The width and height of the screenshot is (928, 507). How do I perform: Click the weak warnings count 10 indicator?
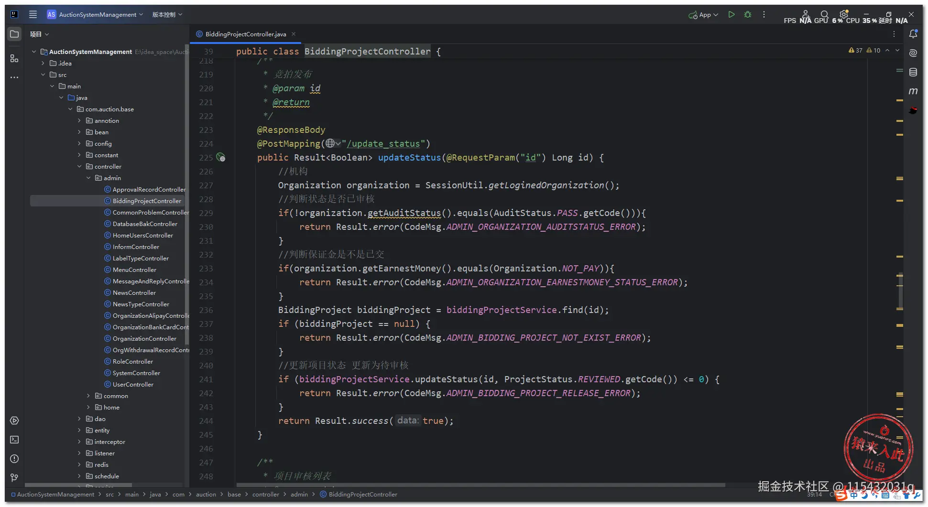873,50
